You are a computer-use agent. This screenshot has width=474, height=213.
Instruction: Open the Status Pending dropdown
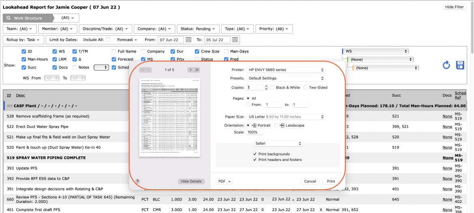pyautogui.click(x=198, y=29)
